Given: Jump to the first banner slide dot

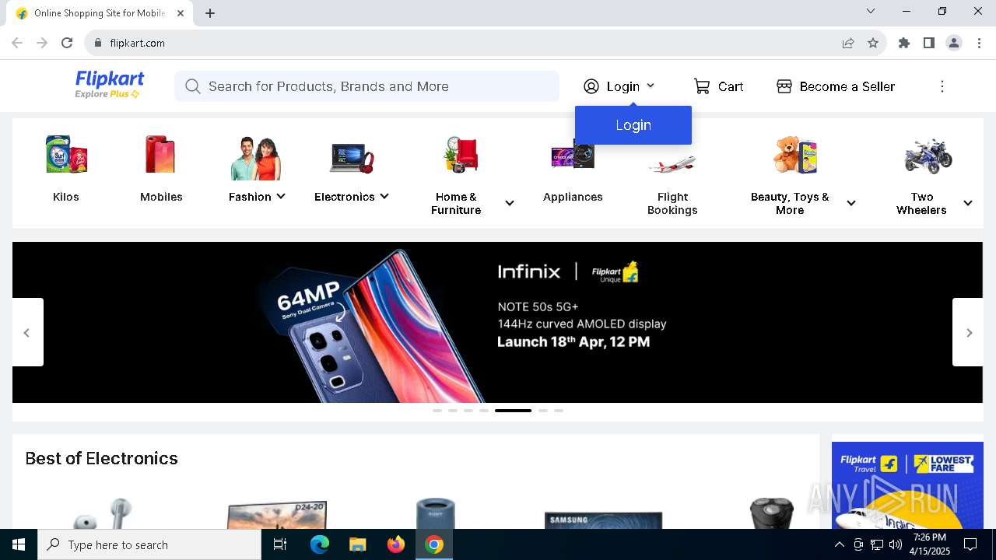Looking at the screenshot, I should (x=437, y=410).
